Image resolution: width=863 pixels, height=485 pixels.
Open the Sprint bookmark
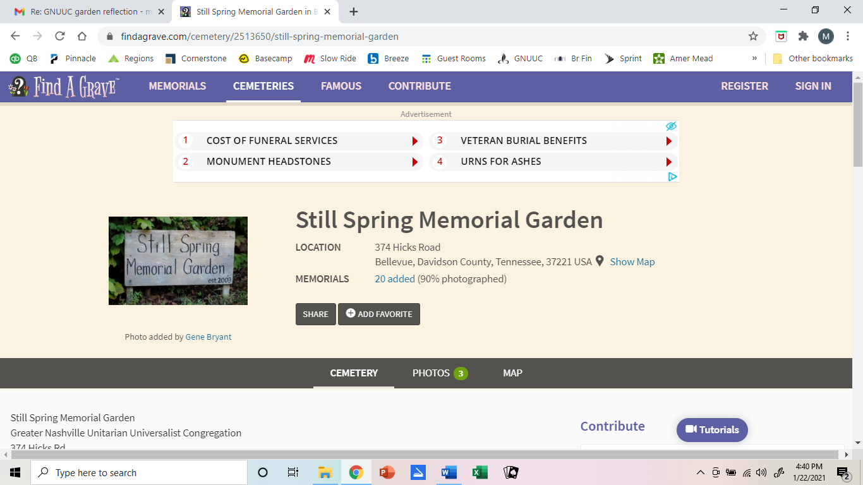(623, 58)
